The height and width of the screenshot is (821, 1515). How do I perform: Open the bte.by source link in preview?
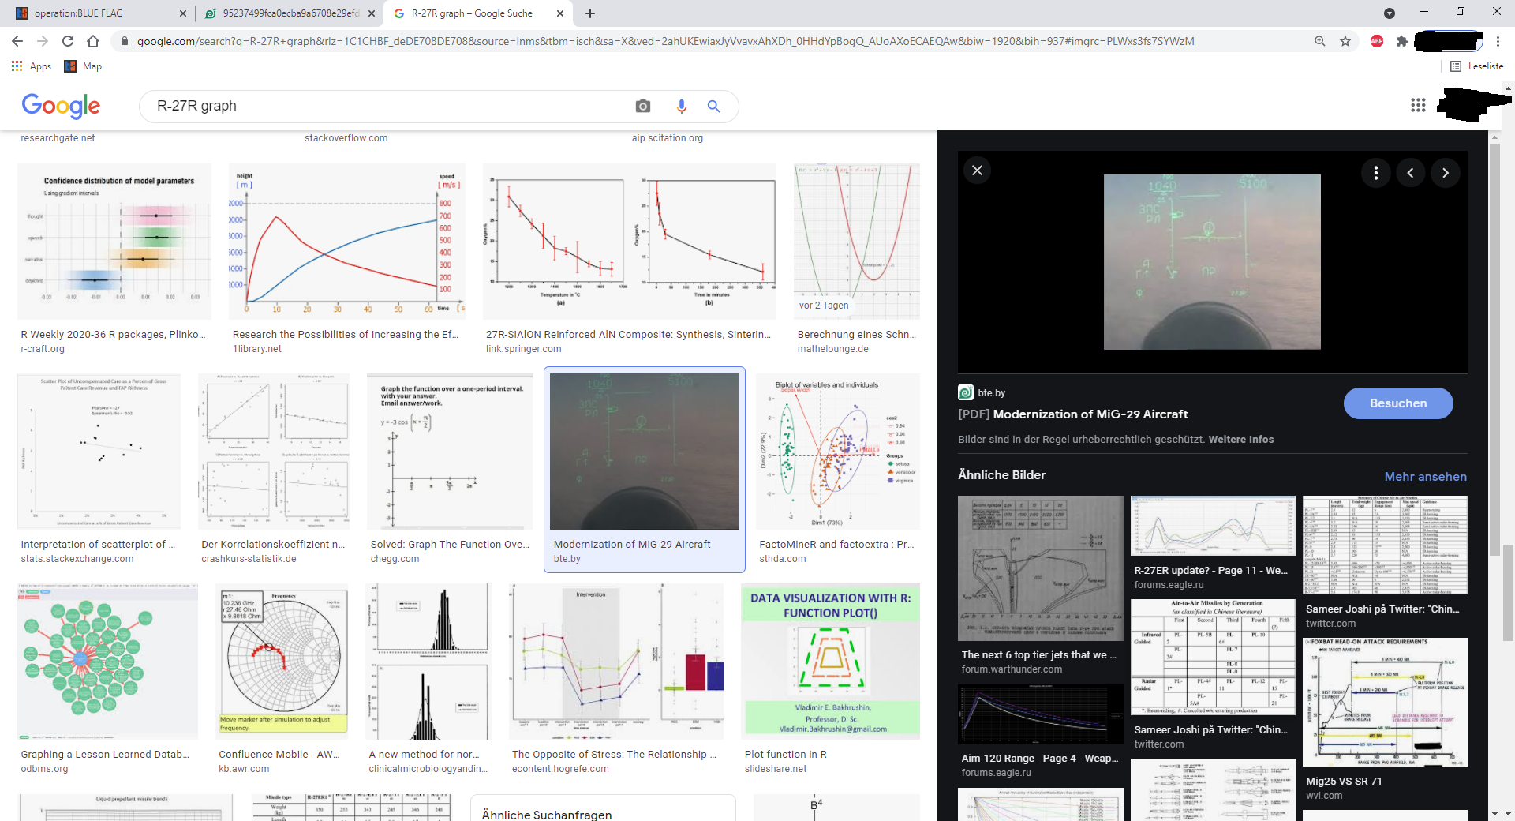(x=982, y=392)
